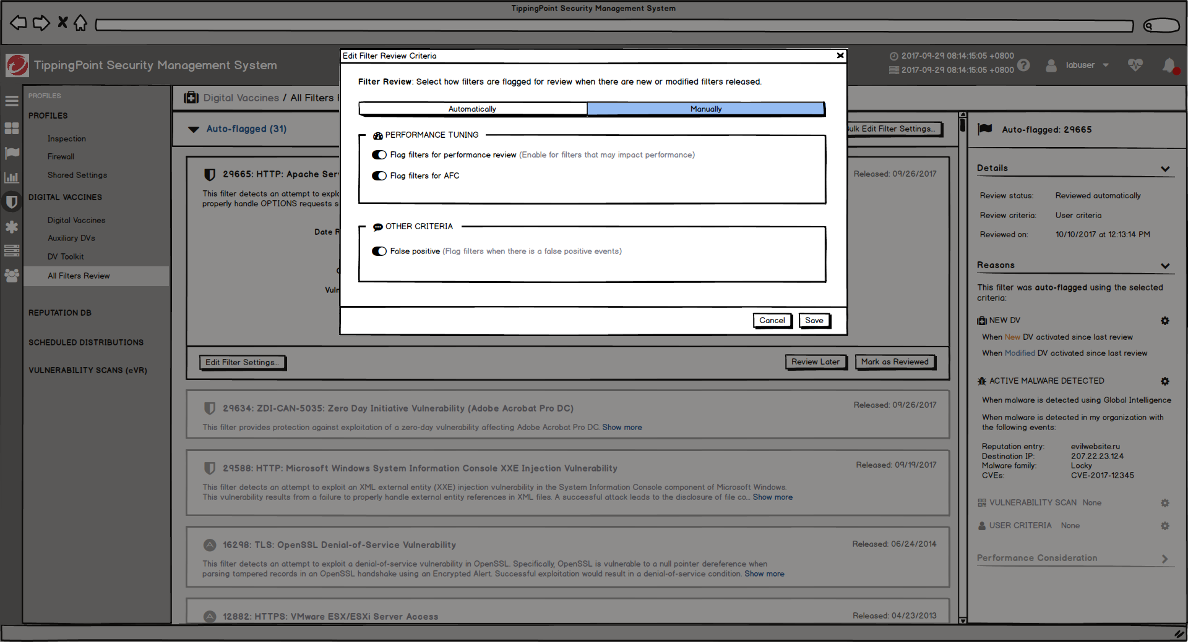Open the shield profiles icon in sidebar
Screen dimensions: 1188x642
pyautogui.click(x=12, y=201)
